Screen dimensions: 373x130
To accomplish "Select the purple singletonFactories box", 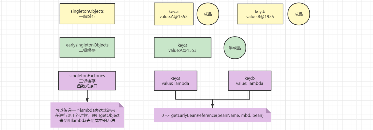I will [x=87, y=80].
